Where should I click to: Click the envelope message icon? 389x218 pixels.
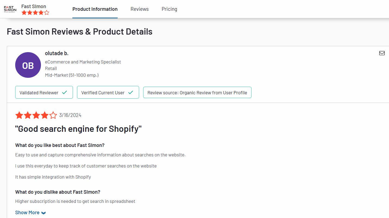click(x=382, y=53)
